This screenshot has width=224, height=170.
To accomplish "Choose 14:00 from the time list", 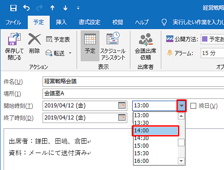I will click(155, 131).
